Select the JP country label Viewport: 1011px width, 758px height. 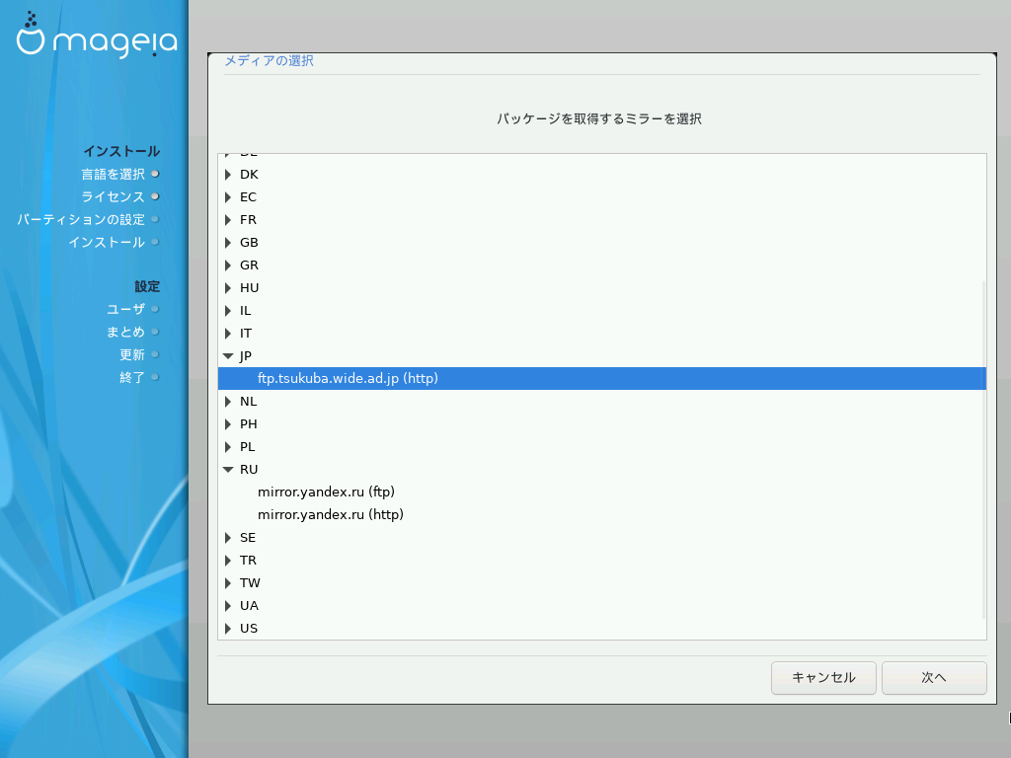tap(246, 355)
